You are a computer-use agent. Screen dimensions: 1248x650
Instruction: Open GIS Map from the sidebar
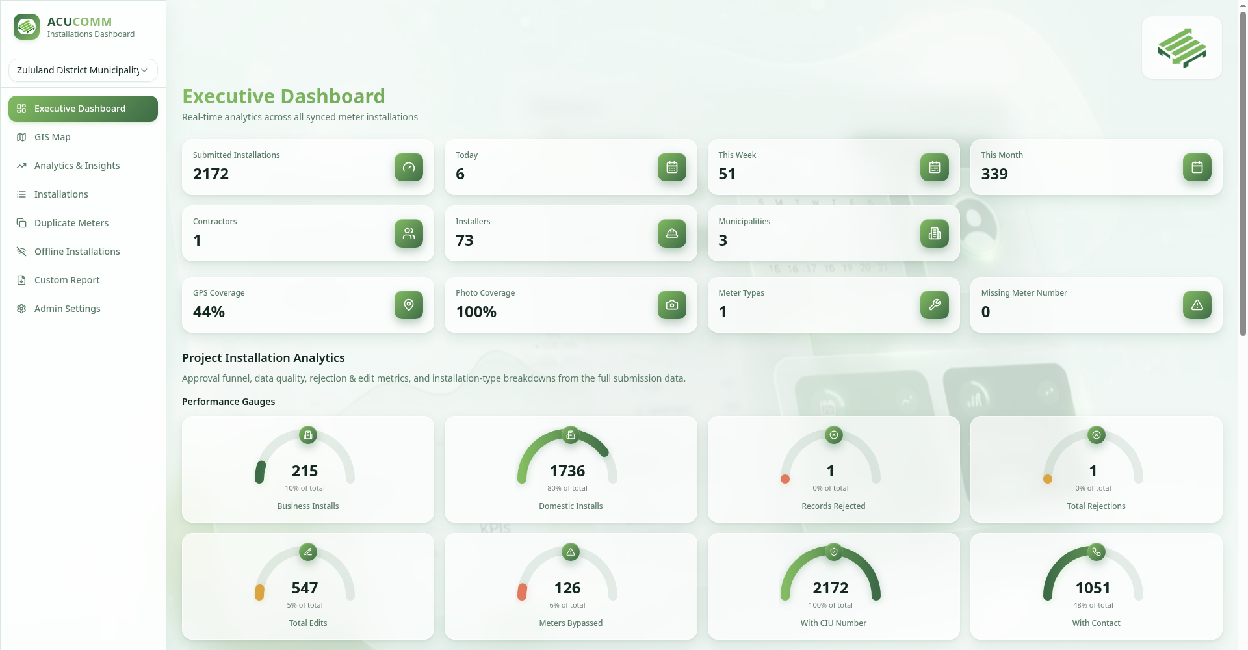click(x=83, y=137)
